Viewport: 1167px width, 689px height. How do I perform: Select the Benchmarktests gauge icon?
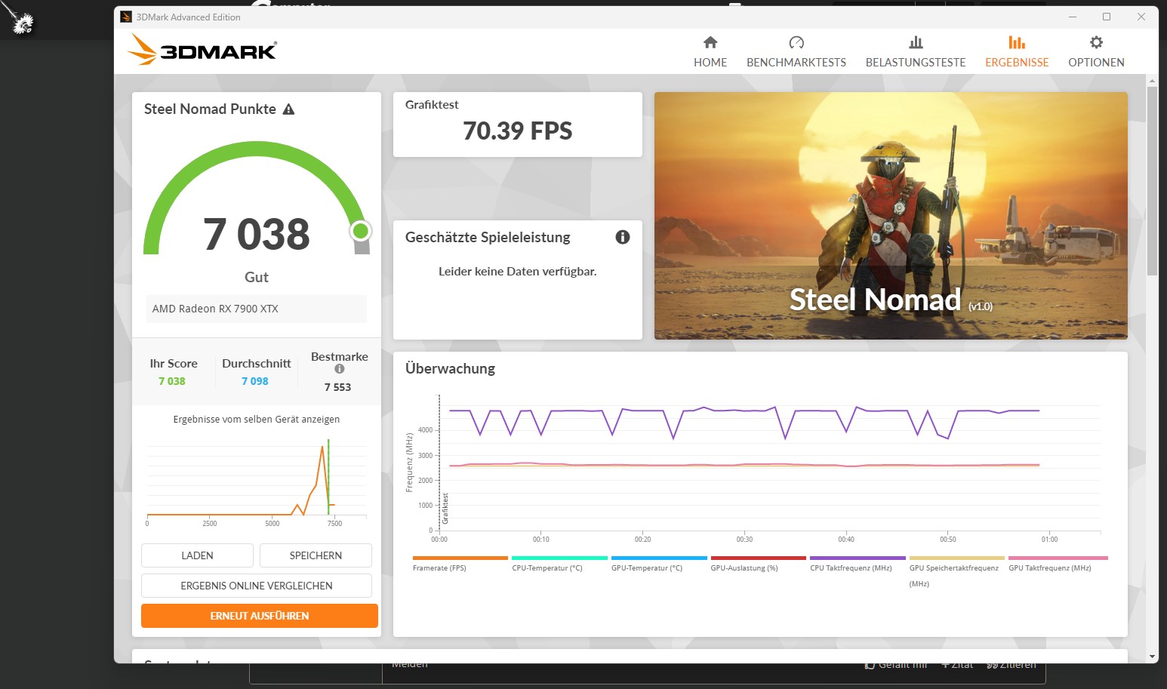tap(796, 42)
